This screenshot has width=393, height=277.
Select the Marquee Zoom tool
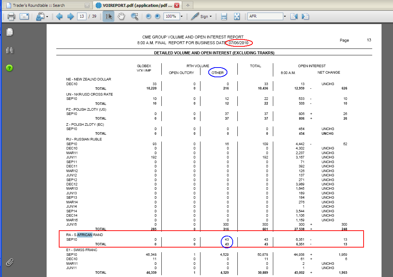pos(134,17)
